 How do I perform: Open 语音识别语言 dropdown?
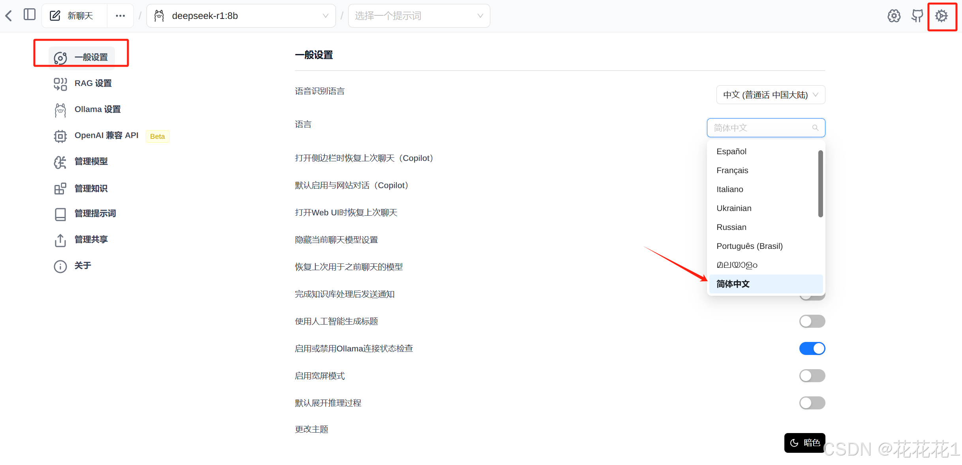tap(770, 95)
